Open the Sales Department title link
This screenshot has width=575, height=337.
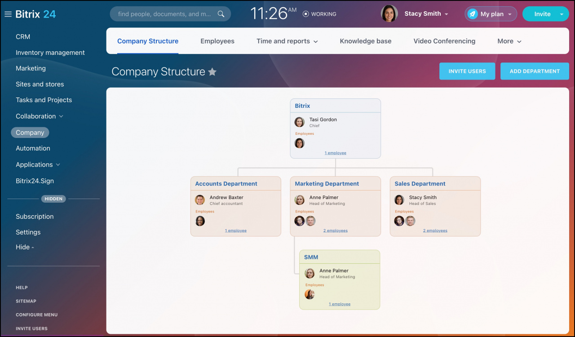click(420, 184)
